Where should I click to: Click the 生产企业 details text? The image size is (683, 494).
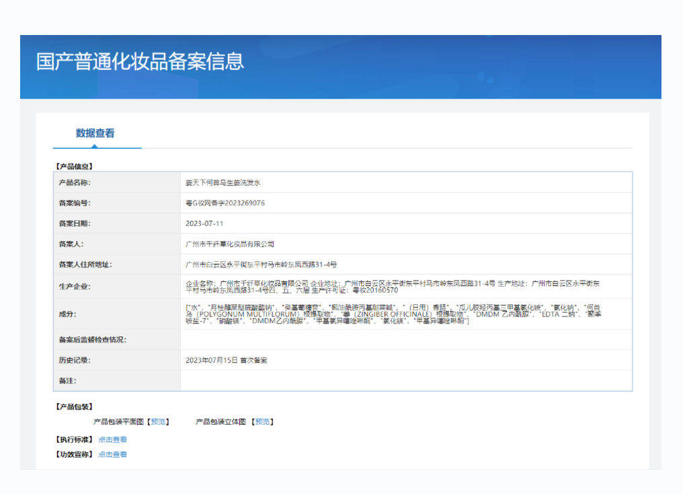(403, 287)
